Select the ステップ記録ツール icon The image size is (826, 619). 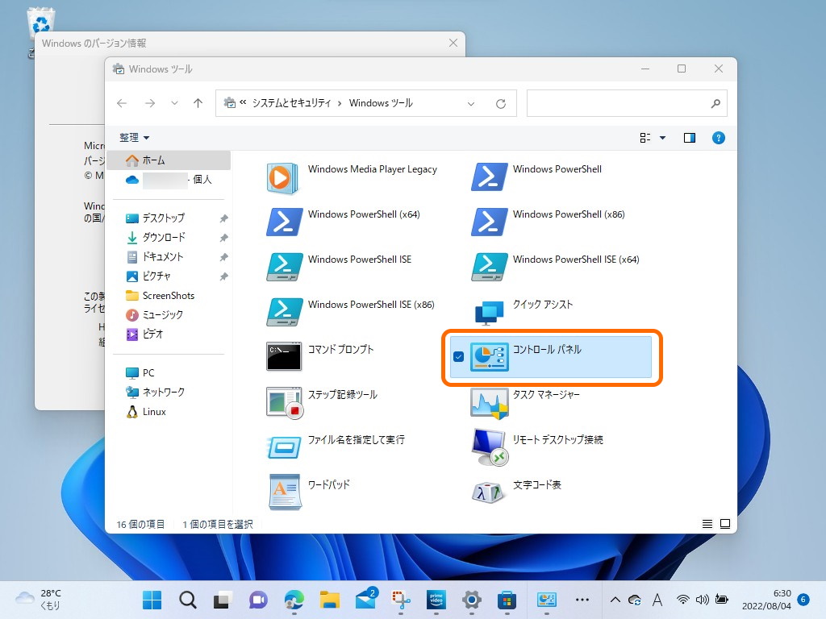[285, 403]
